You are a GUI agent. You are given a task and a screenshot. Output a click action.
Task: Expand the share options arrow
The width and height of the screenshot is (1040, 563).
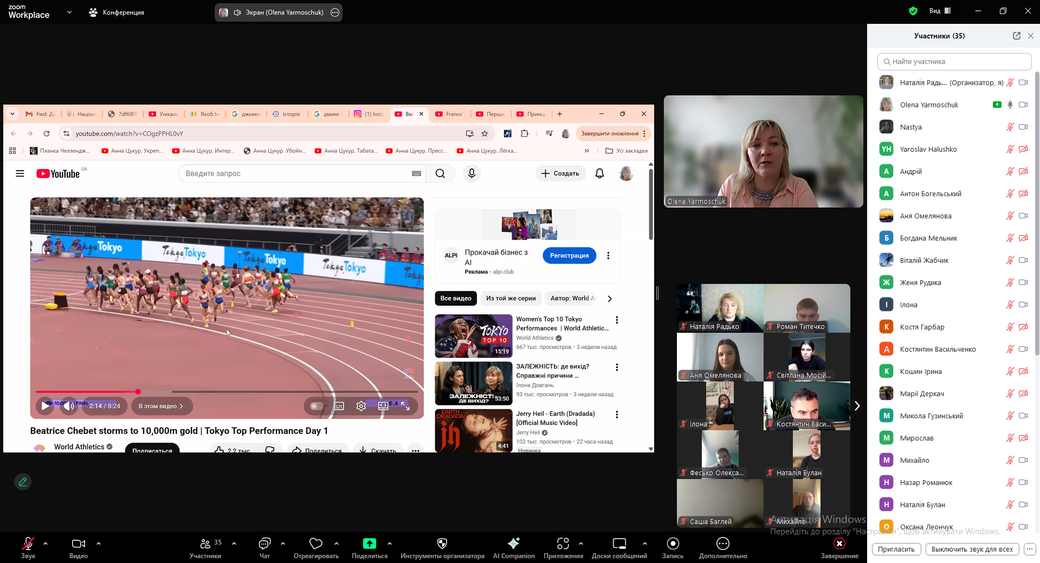coord(390,543)
